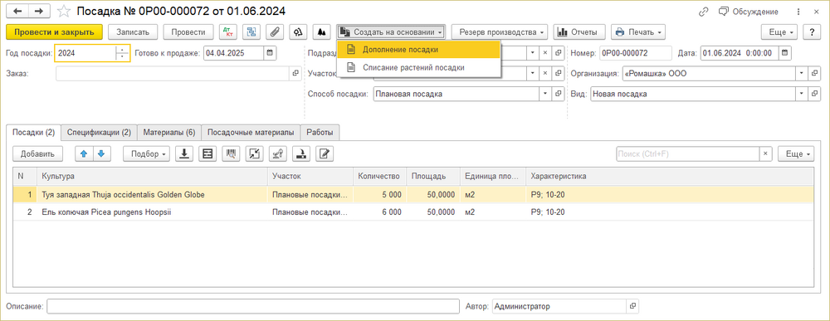The width and height of the screenshot is (830, 321).
Task: Expand the Создать на основании dropdown
Action: 391,32
